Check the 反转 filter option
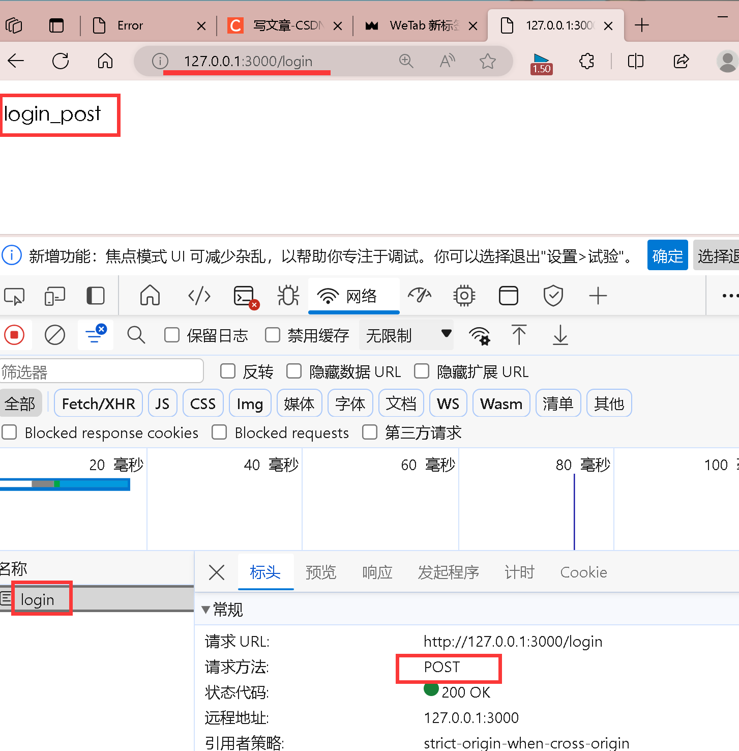This screenshot has height=751, width=739. point(228,371)
